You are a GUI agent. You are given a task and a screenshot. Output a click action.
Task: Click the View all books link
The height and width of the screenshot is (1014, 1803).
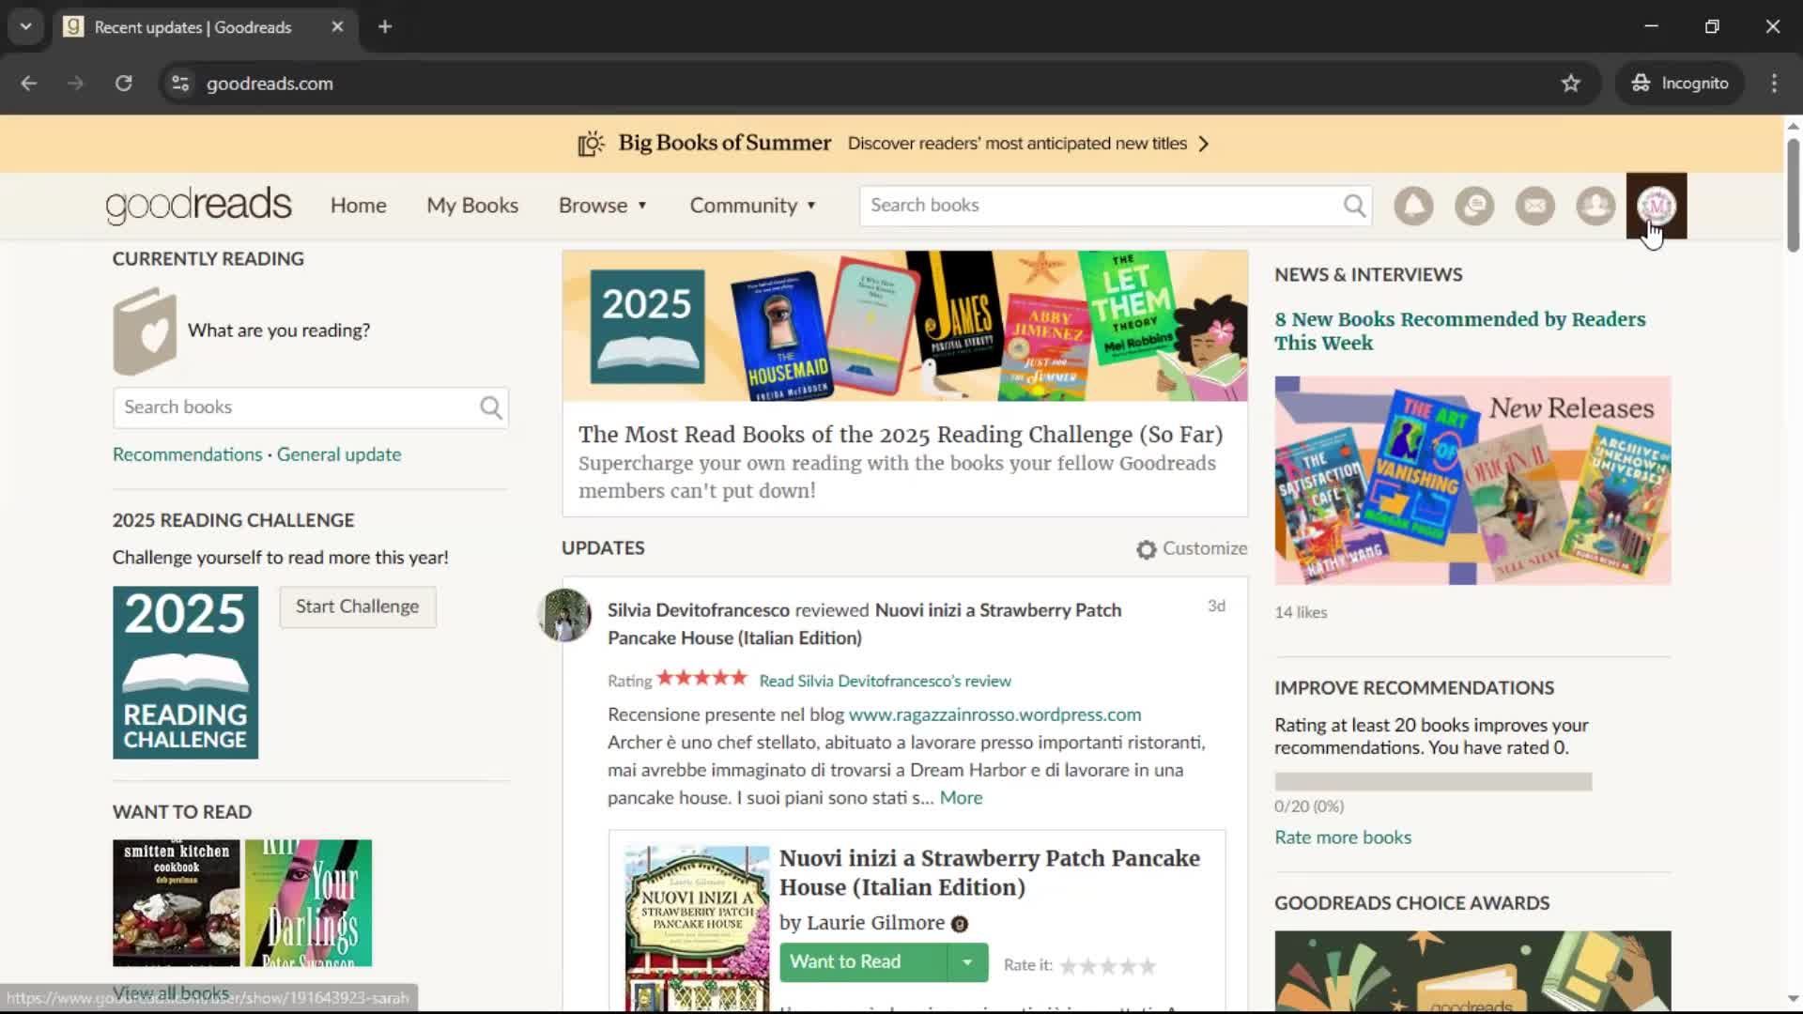point(171,993)
